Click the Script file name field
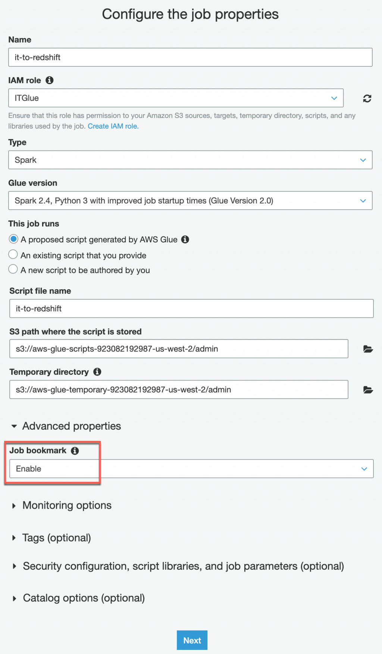The image size is (382, 654). (191, 309)
